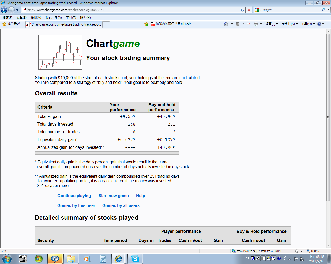Click the Equivalent daily gain row label
331x264 pixels.
point(58,139)
